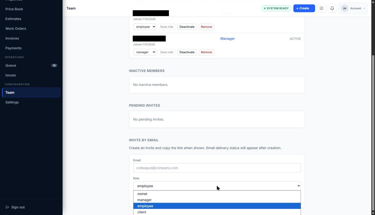
Task: Click the invite Email input field
Action: point(217,168)
